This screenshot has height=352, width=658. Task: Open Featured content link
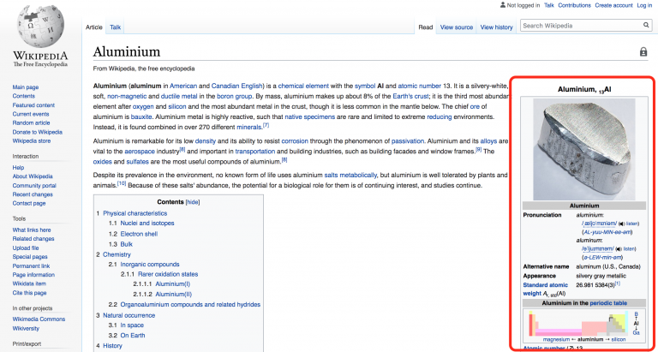(x=33, y=105)
